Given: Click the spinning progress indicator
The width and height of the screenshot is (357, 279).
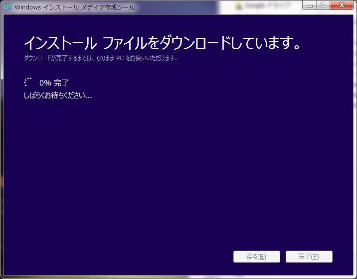Looking at the screenshot, I should tap(28, 82).
